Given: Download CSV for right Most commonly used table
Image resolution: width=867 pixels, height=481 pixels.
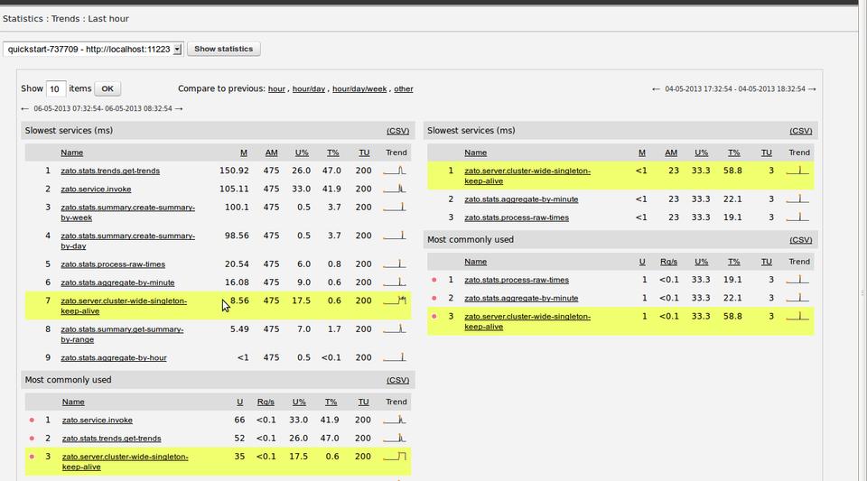Looking at the screenshot, I should pos(800,240).
